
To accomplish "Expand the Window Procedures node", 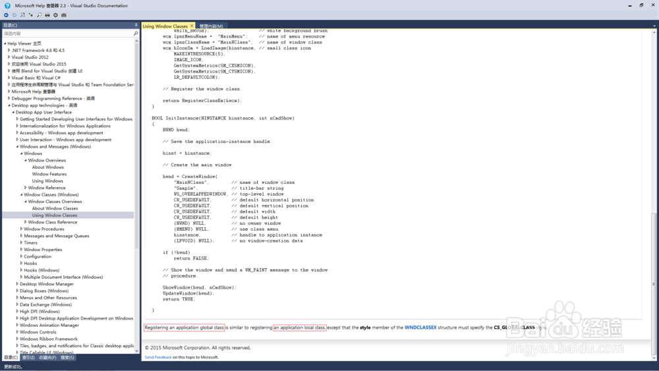I will pos(21,229).
